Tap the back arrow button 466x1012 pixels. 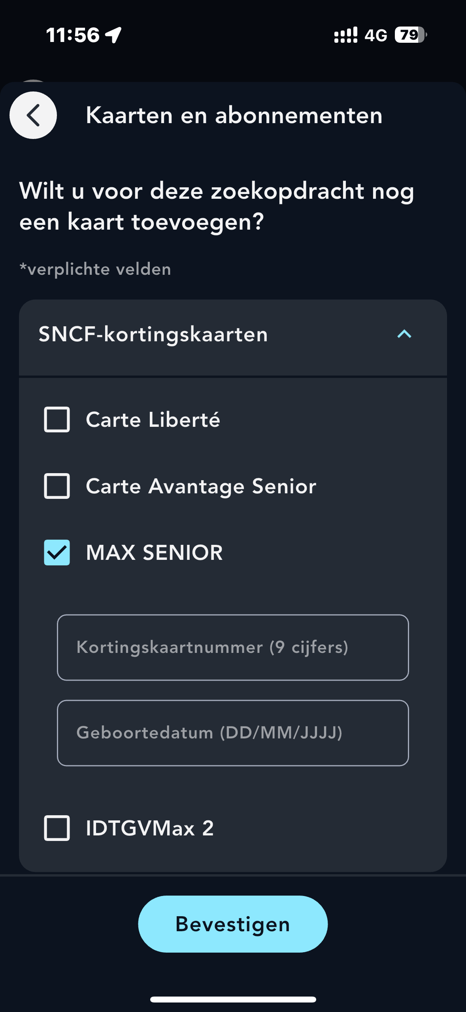pos(33,115)
